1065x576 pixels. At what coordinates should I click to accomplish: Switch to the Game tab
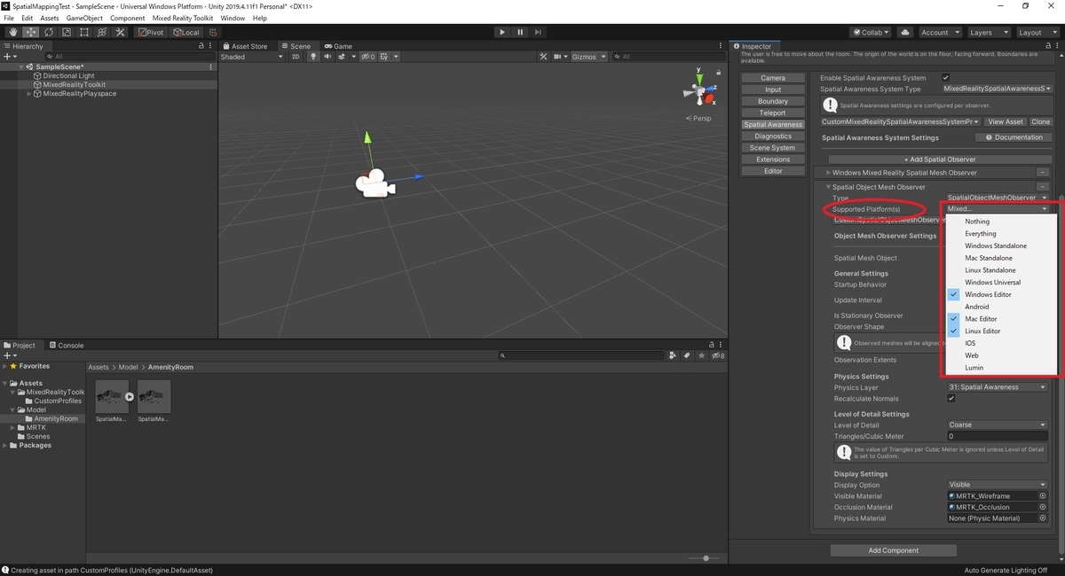coord(338,46)
